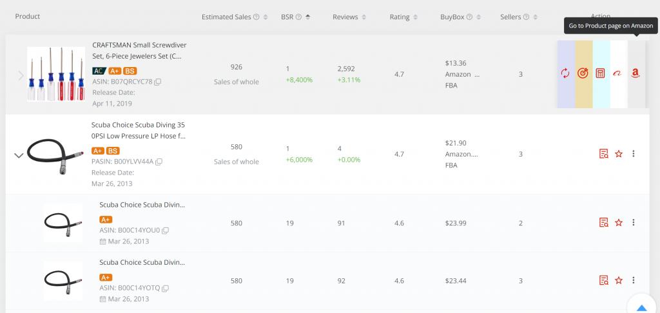Image resolution: width=660 pixels, height=313 pixels.
Task: Click the BS badge on CRAFTSMAN product
Action: pyautogui.click(x=130, y=71)
